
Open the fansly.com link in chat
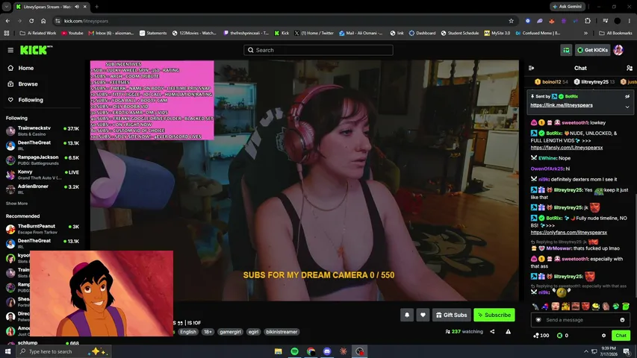pyautogui.click(x=566, y=148)
